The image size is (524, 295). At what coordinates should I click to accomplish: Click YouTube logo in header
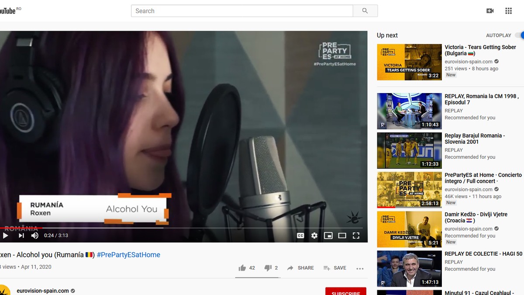tap(8, 11)
